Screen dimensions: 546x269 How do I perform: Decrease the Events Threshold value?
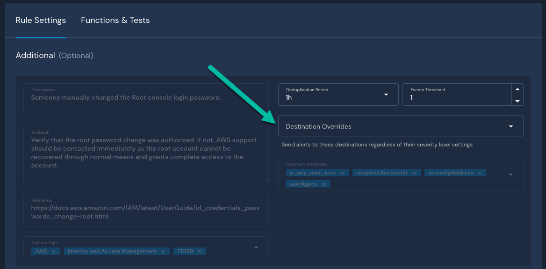pyautogui.click(x=517, y=101)
